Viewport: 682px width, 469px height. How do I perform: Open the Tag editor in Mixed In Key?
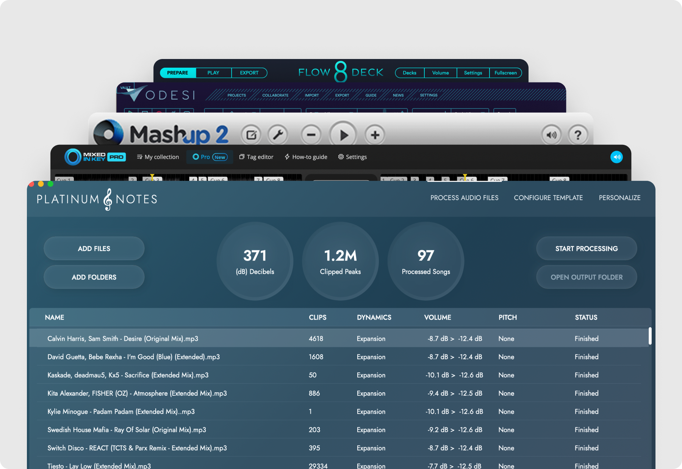(256, 157)
